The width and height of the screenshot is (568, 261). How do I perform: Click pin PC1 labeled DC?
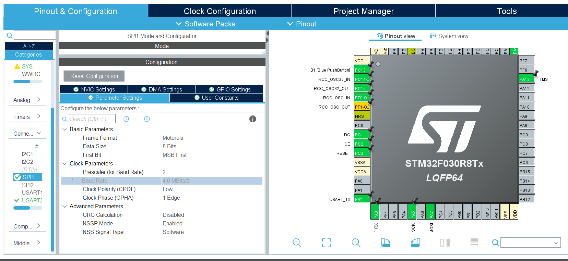tap(362, 135)
